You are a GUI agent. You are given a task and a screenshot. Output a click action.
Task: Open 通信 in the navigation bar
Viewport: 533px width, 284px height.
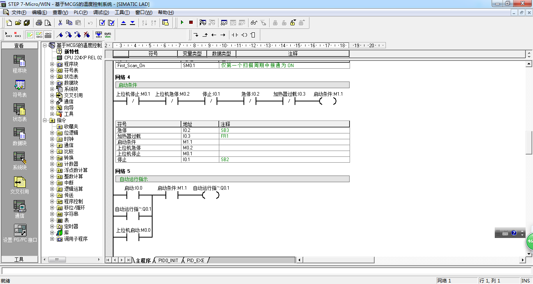tap(20, 209)
